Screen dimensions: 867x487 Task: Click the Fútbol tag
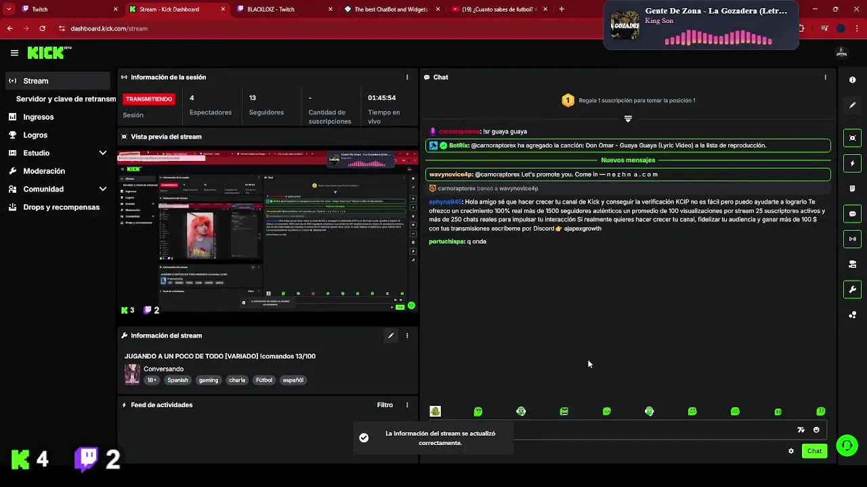264,380
